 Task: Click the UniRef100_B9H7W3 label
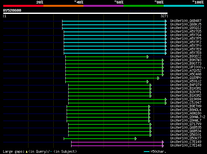pos(186,60)
